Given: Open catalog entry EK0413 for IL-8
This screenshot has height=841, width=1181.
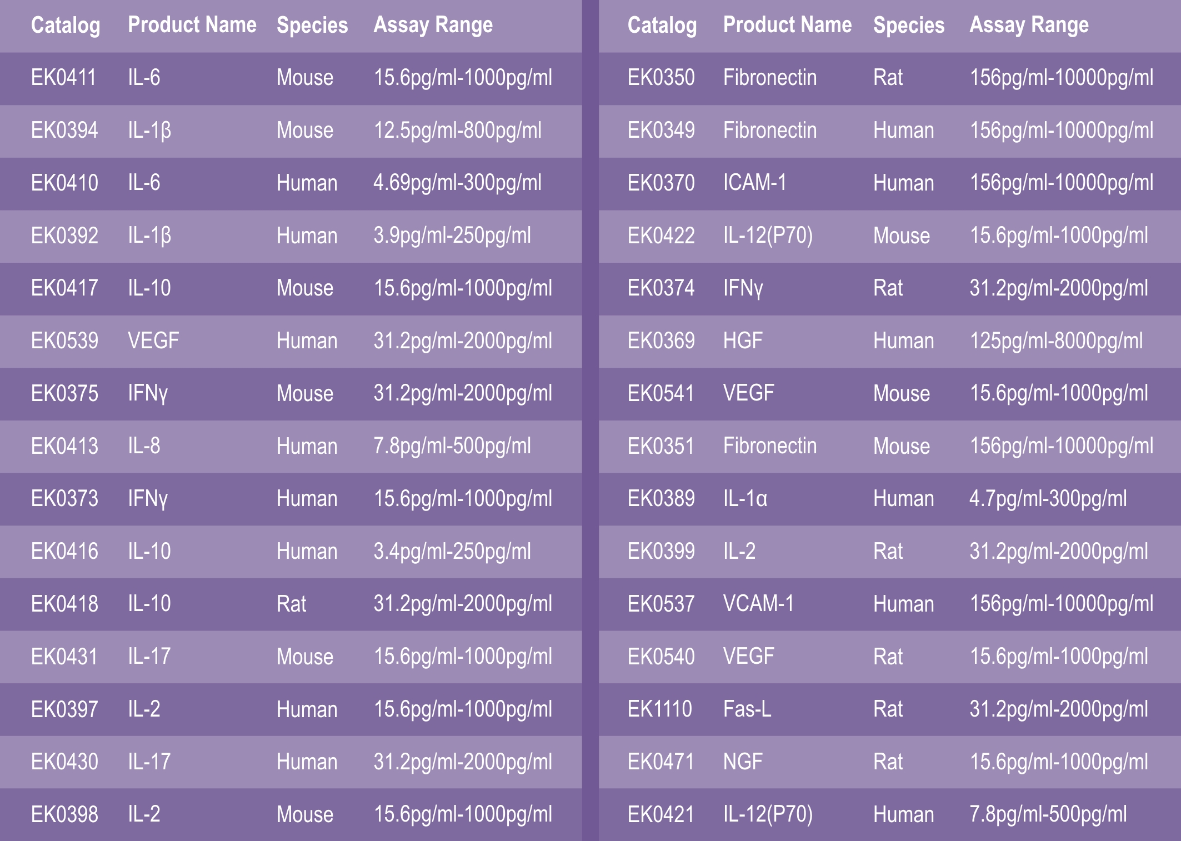Looking at the screenshot, I should coord(64,445).
